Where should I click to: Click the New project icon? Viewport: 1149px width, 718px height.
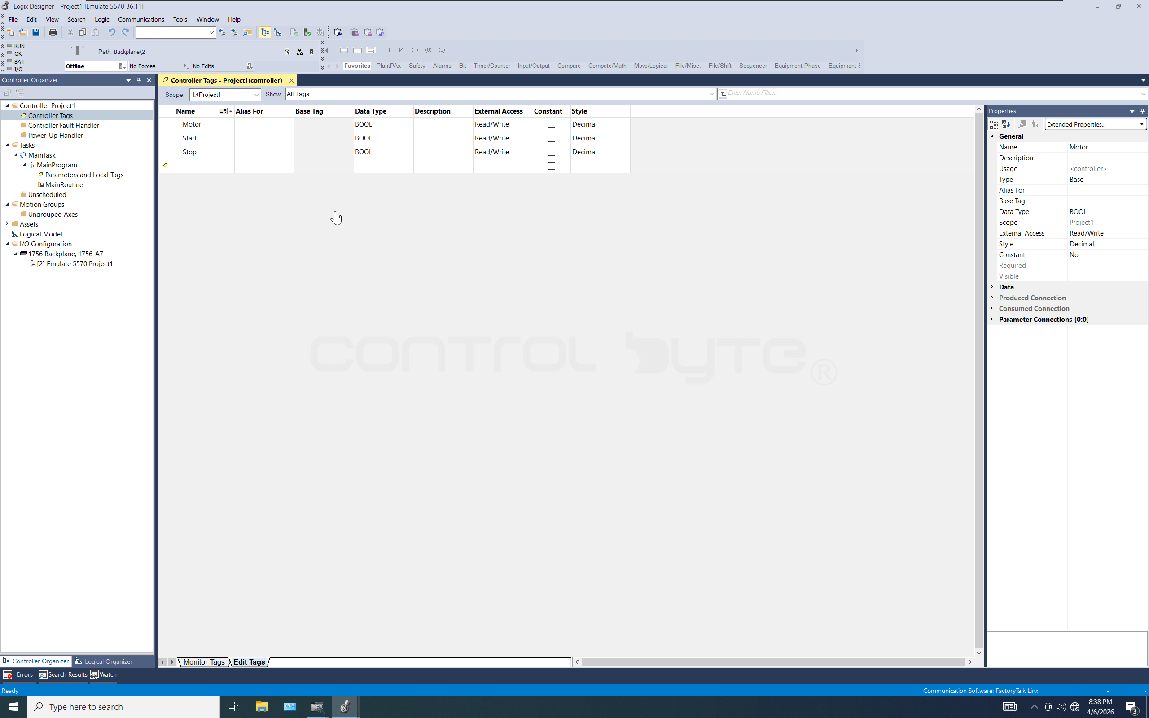(x=10, y=32)
